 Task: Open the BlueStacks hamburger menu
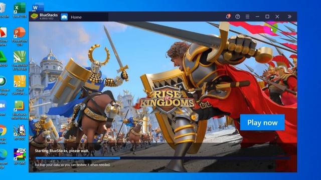click(x=247, y=16)
